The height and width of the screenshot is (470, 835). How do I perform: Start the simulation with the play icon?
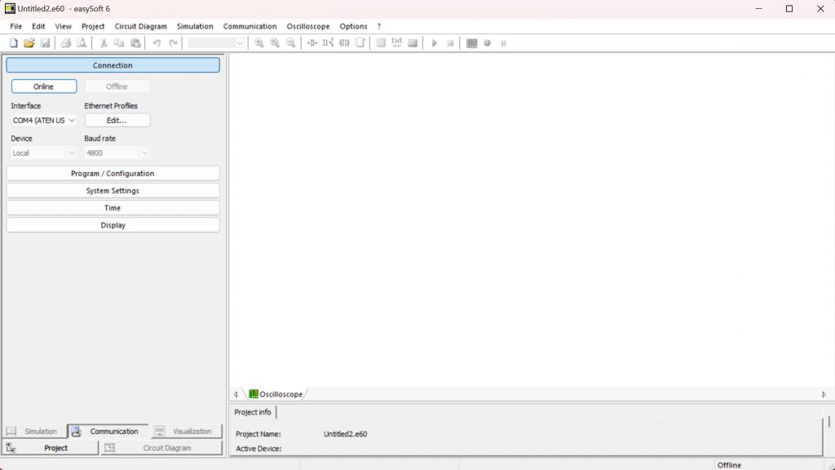click(x=434, y=42)
